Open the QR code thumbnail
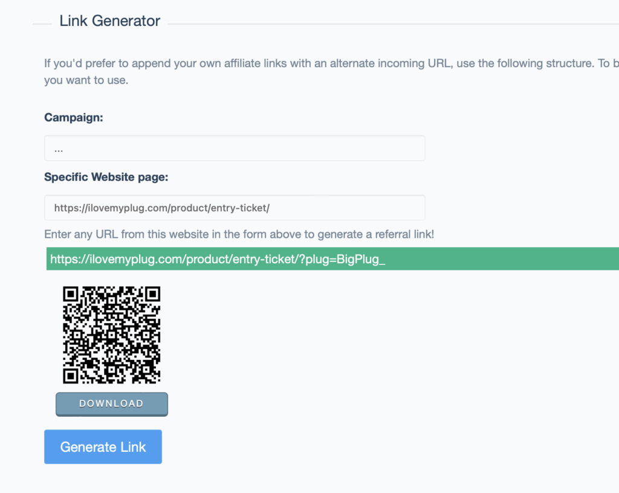This screenshot has height=493, width=619. tap(112, 335)
